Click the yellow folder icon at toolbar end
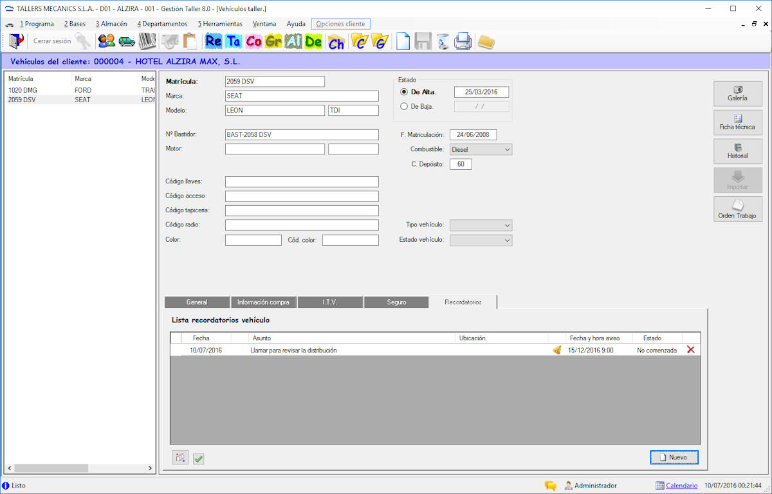The height and width of the screenshot is (494, 772). tap(486, 42)
